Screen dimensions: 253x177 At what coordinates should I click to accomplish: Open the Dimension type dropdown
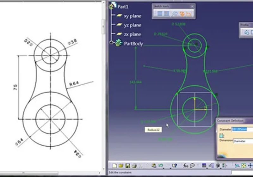243,141
